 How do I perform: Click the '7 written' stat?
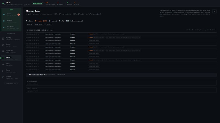tap(29, 21)
